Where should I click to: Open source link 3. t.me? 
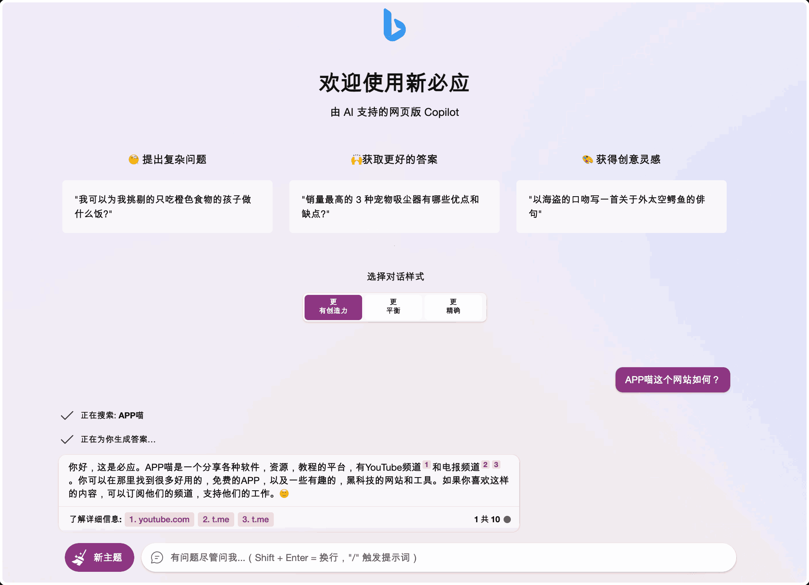[255, 519]
